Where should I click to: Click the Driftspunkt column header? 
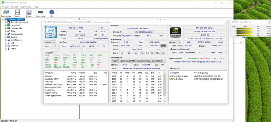(53, 73)
